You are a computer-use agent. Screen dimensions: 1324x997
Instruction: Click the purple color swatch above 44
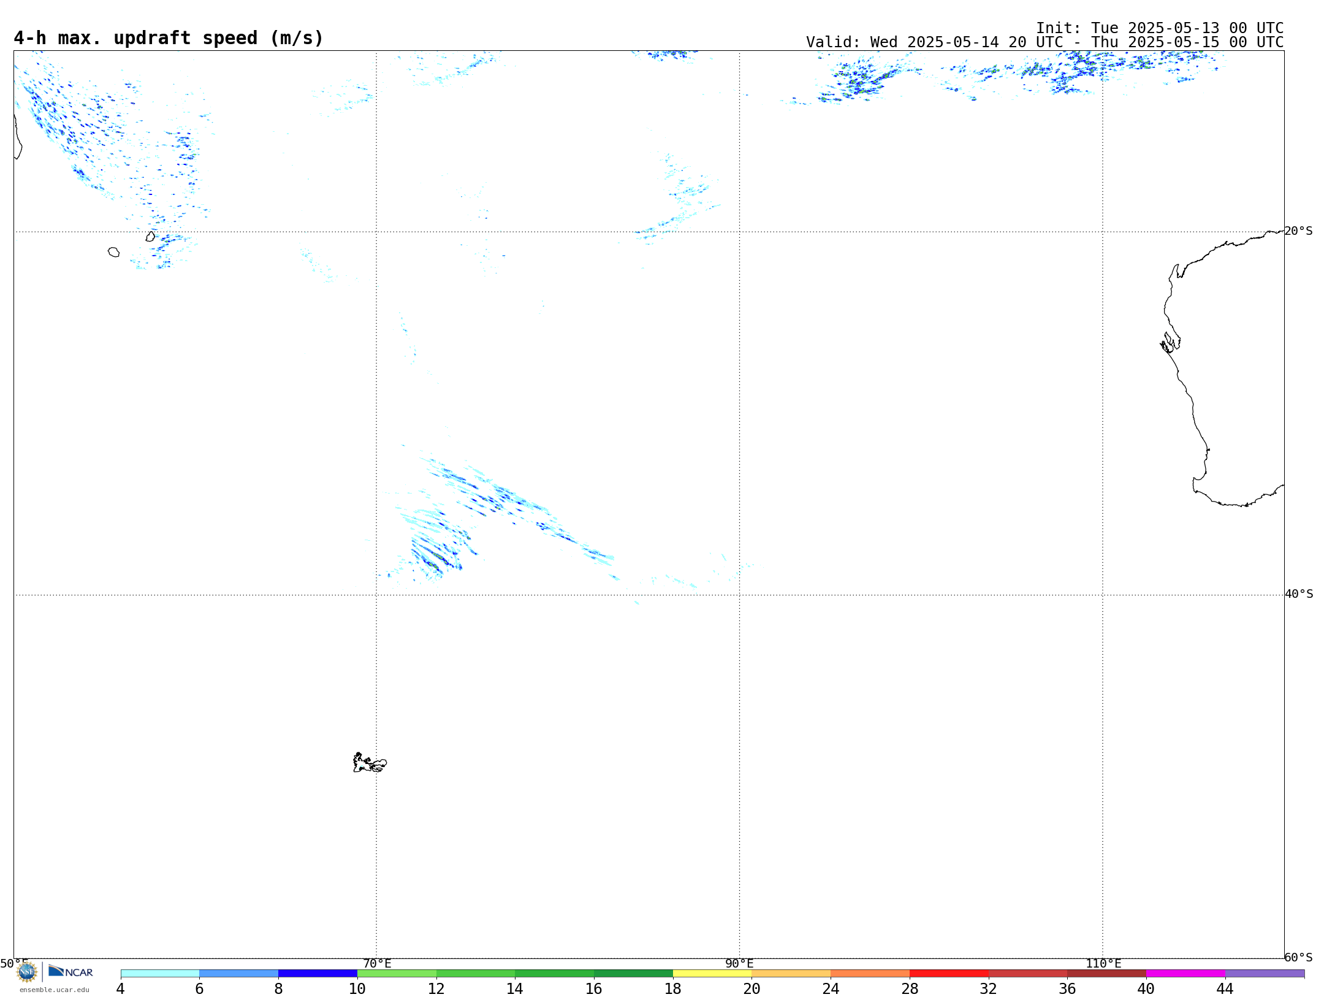tap(1265, 973)
